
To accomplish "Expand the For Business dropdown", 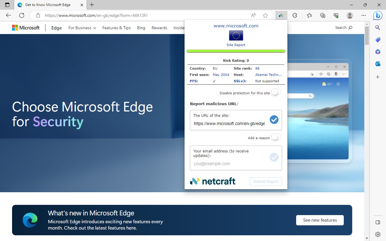I will (82, 28).
